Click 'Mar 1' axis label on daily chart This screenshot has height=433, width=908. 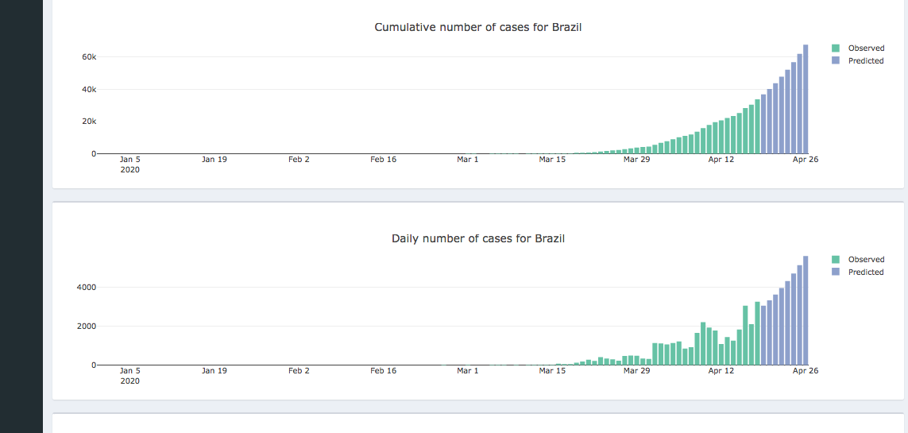tap(468, 371)
